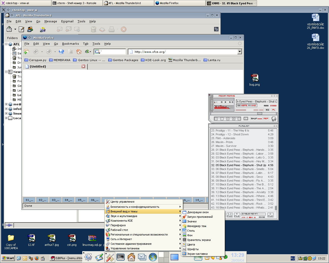Toggle XMMS repeat (REP)

coord(266,119)
